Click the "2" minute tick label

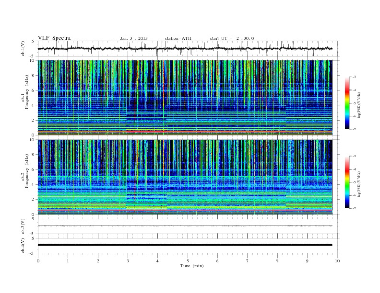[x=98, y=261]
